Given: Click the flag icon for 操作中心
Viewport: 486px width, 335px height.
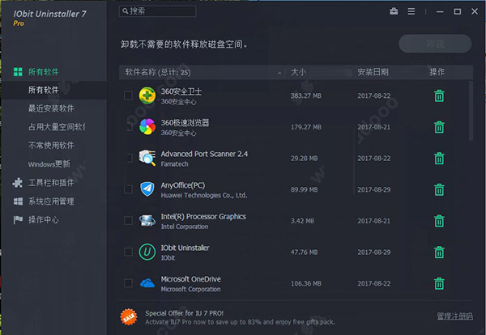Looking at the screenshot, I should (x=18, y=220).
